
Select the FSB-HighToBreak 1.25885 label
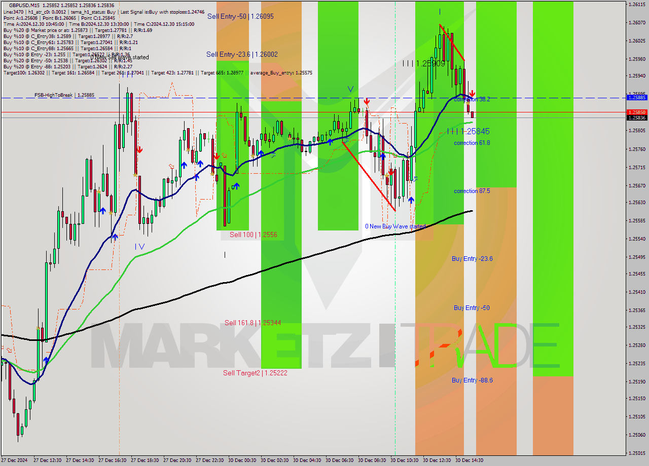click(64, 95)
